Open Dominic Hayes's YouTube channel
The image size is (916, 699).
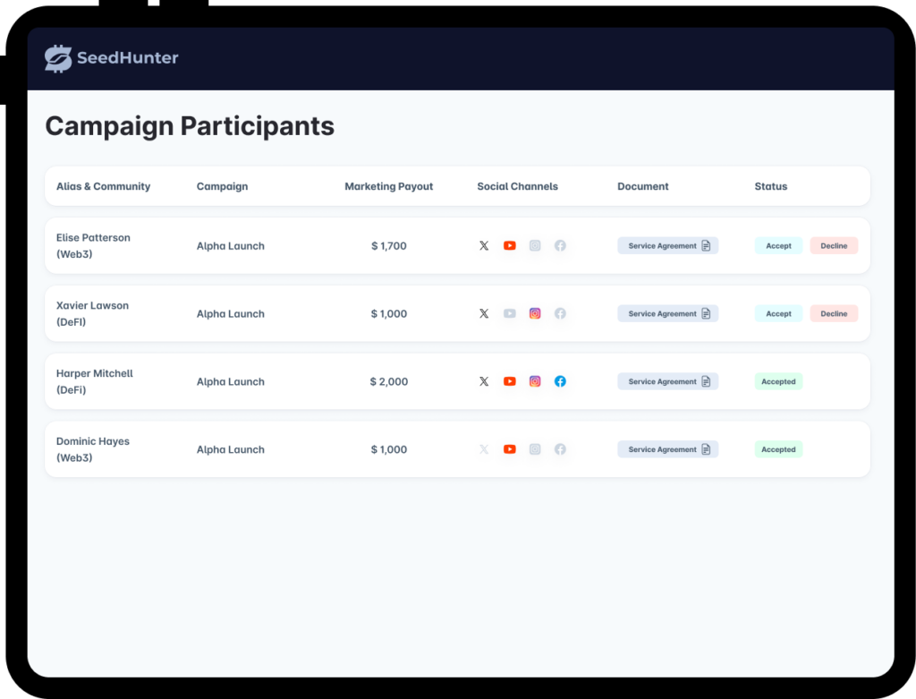pos(509,449)
